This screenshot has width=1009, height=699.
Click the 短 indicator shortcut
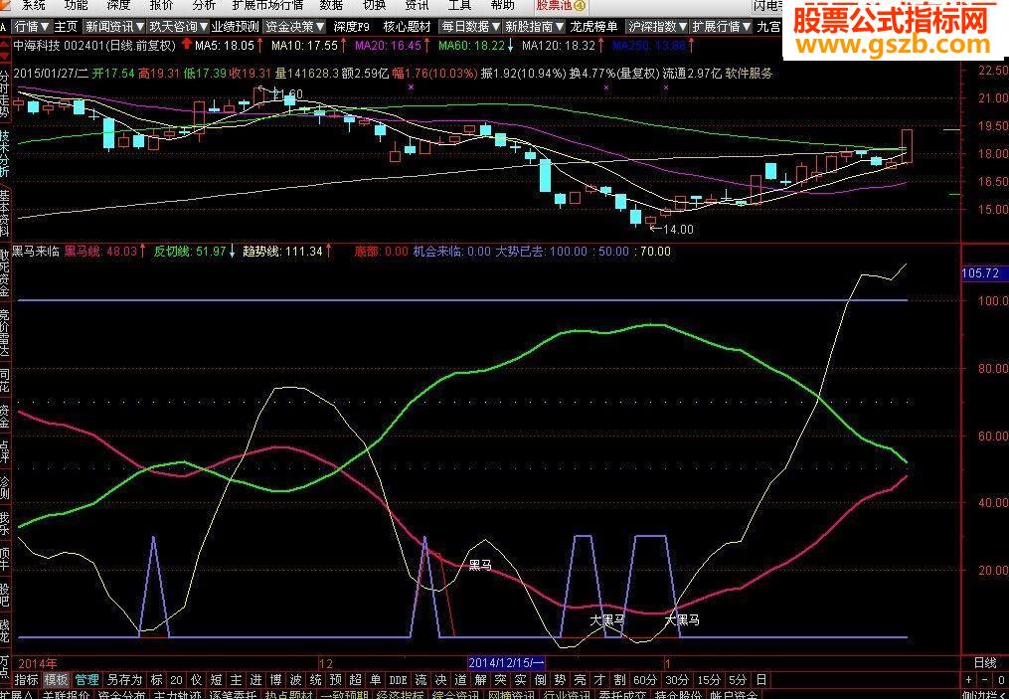tap(217, 680)
